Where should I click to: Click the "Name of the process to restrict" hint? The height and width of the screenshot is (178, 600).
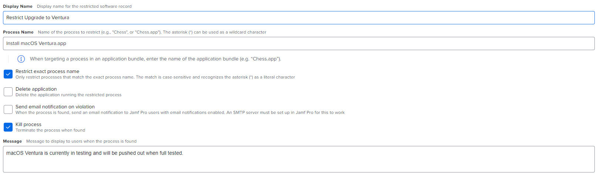[x=152, y=32]
